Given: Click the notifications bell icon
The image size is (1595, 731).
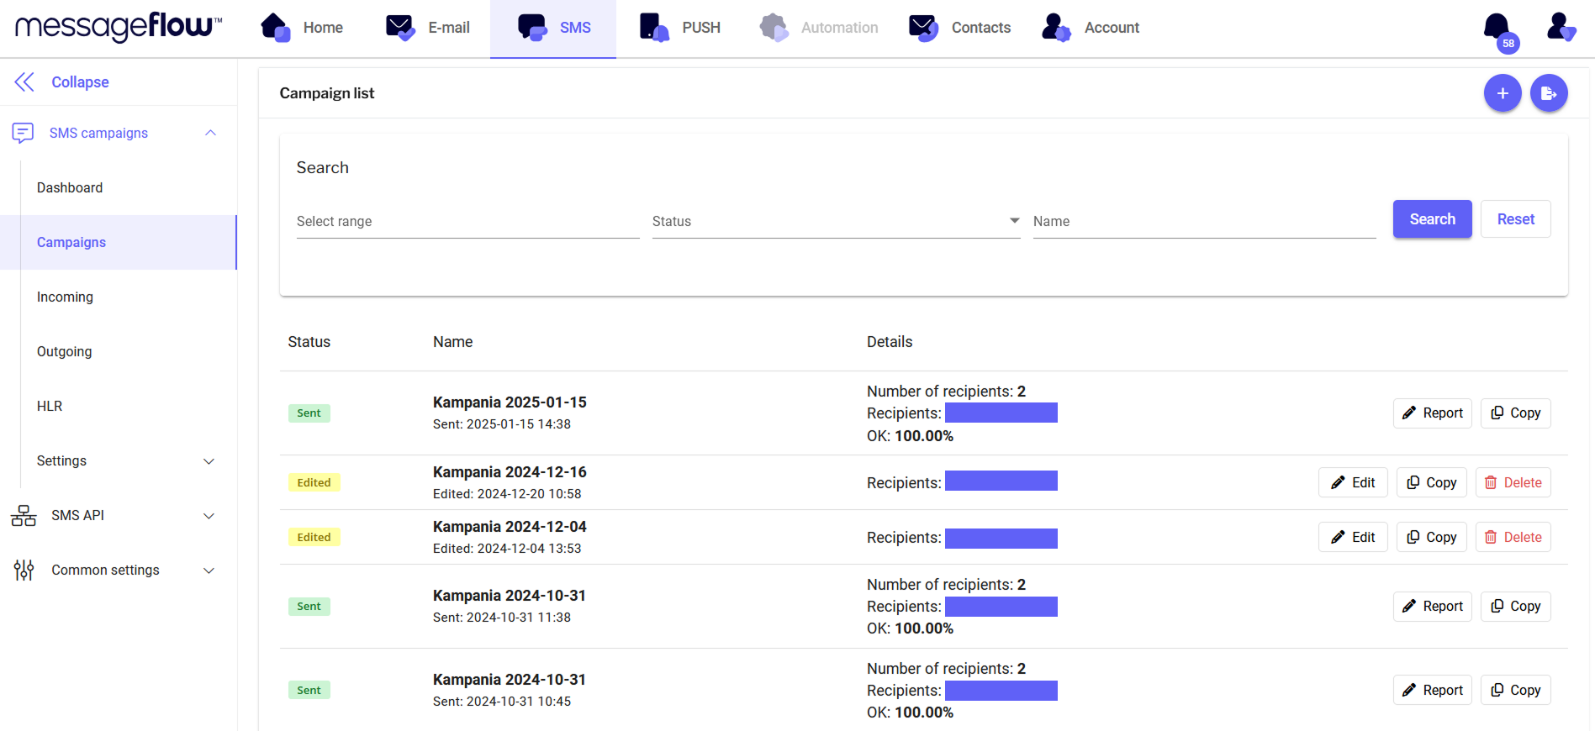Looking at the screenshot, I should click(x=1497, y=28).
